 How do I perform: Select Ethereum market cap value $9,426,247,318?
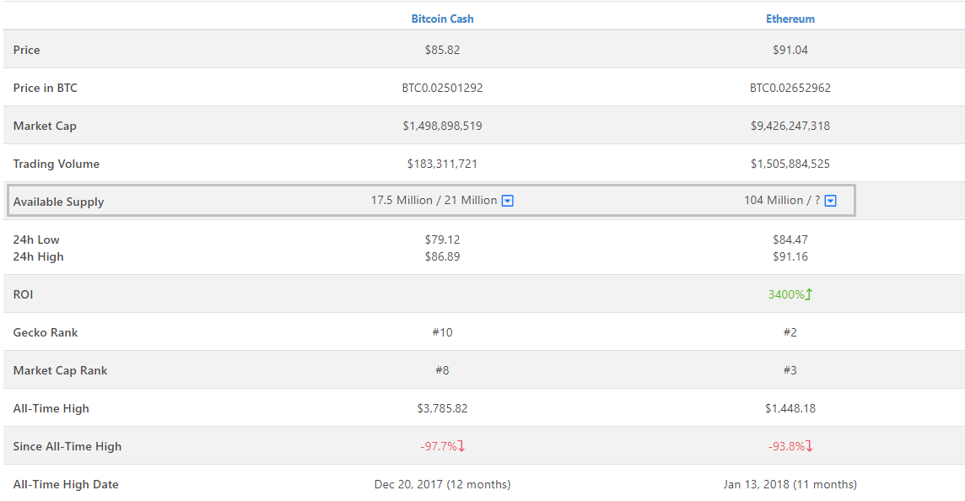coord(790,126)
